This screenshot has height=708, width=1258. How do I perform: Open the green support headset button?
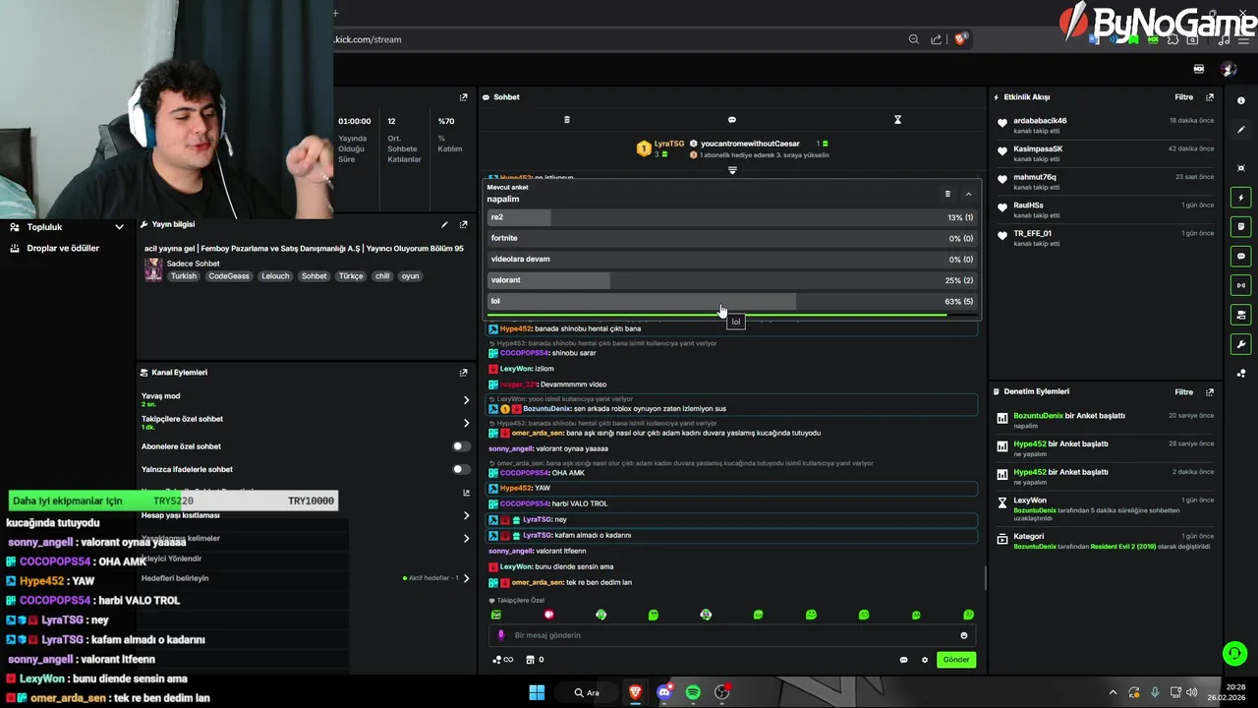click(x=1235, y=653)
